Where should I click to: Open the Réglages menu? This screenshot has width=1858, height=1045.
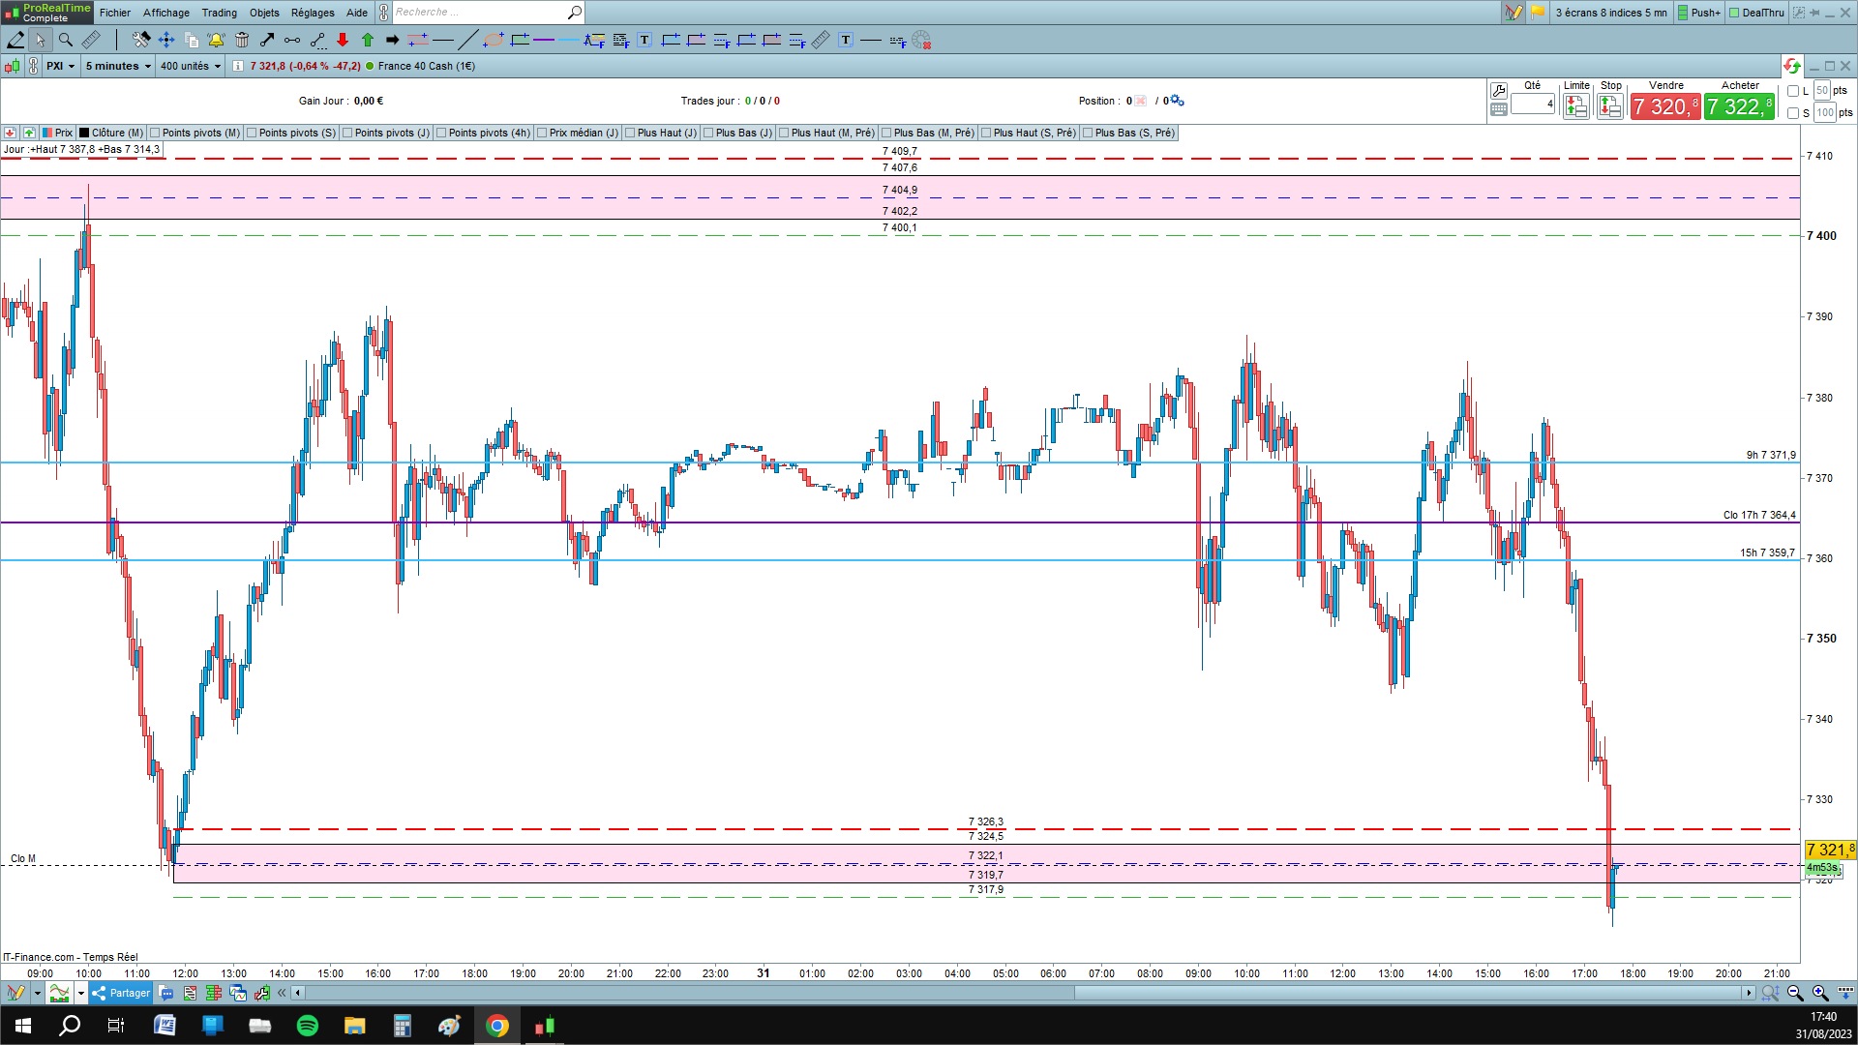[x=312, y=13]
